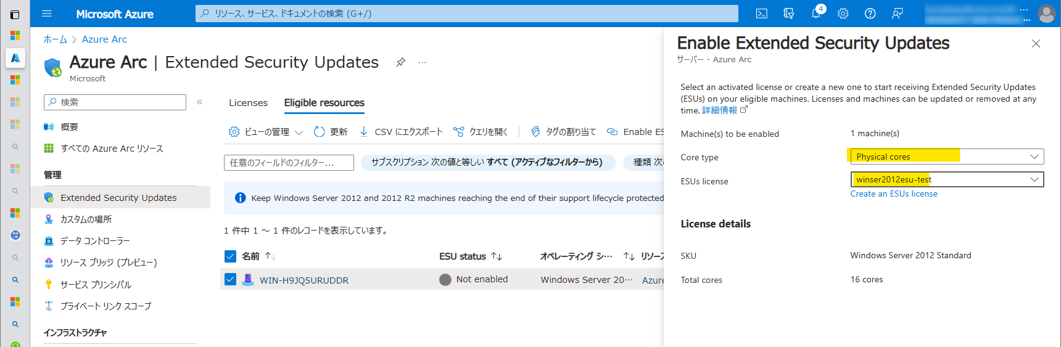Open the help question mark icon
The height and width of the screenshot is (347, 1061).
[870, 14]
